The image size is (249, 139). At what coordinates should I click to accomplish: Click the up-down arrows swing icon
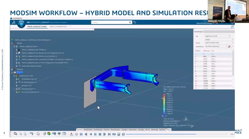pos(123,134)
